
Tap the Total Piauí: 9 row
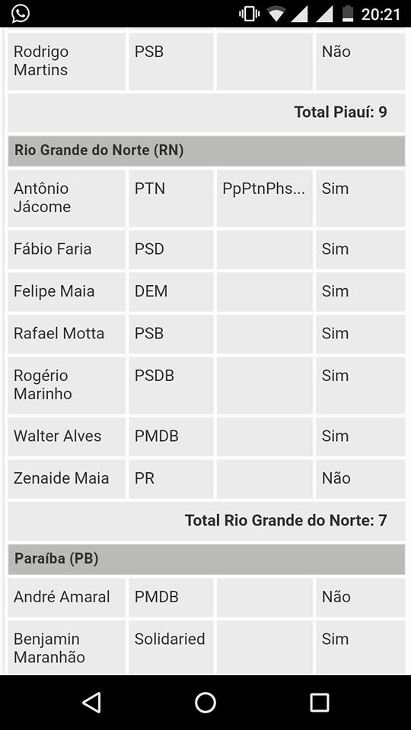click(x=206, y=113)
